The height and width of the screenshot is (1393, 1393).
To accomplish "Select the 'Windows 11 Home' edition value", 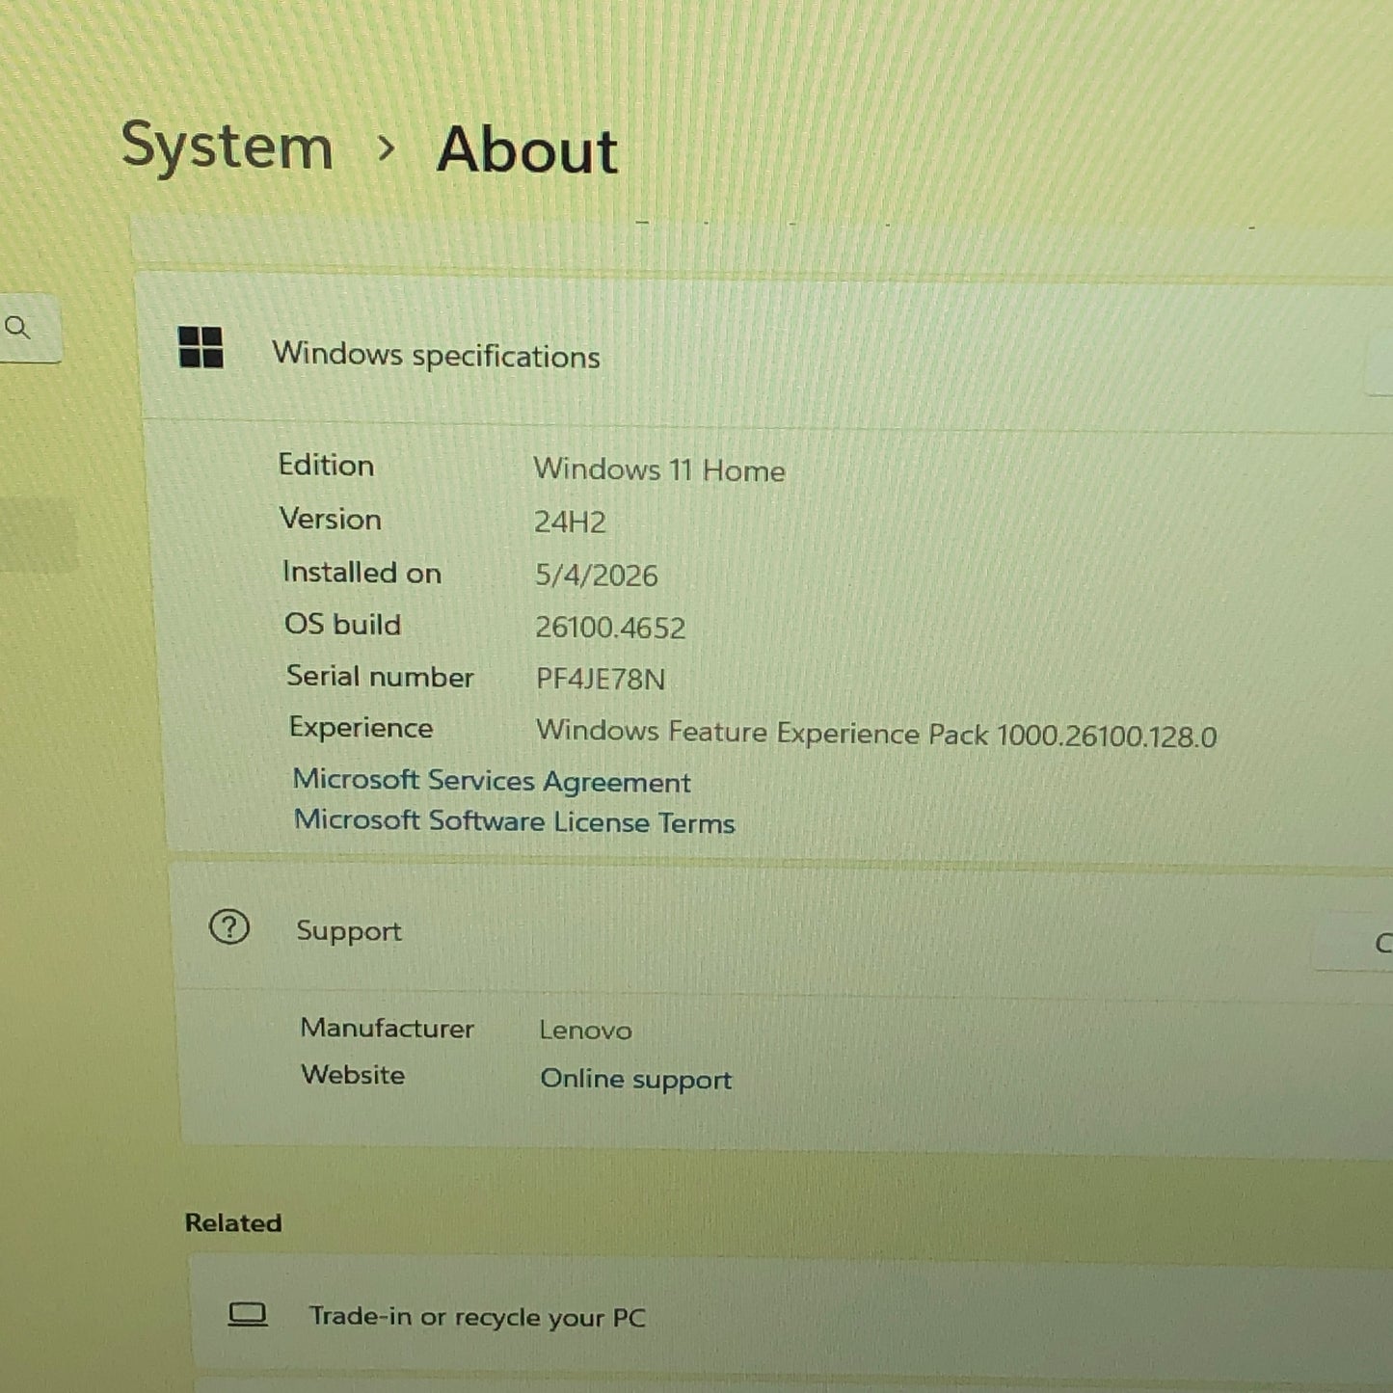I will click(659, 469).
